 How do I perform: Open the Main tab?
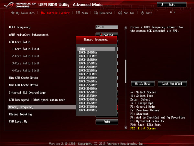(82, 13)
